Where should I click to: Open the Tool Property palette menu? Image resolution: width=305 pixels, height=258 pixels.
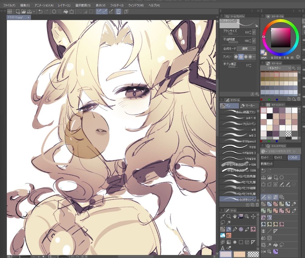coord(221,16)
